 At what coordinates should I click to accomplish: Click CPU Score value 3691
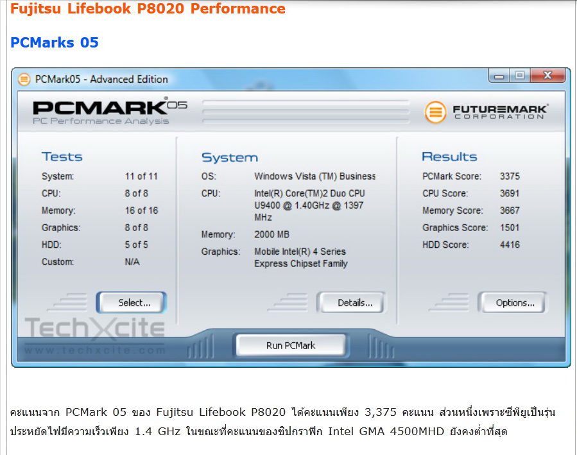(x=510, y=193)
